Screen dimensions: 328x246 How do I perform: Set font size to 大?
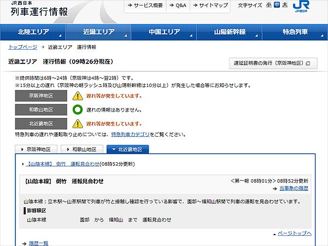285,4
